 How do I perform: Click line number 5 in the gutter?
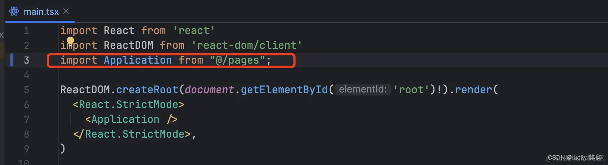point(27,90)
